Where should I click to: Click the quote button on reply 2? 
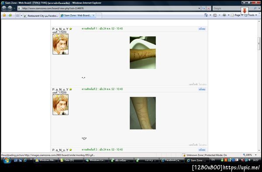click(202, 89)
